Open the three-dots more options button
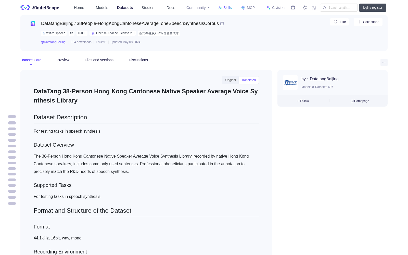Image resolution: width=408 pixels, height=255 pixels. point(384,62)
